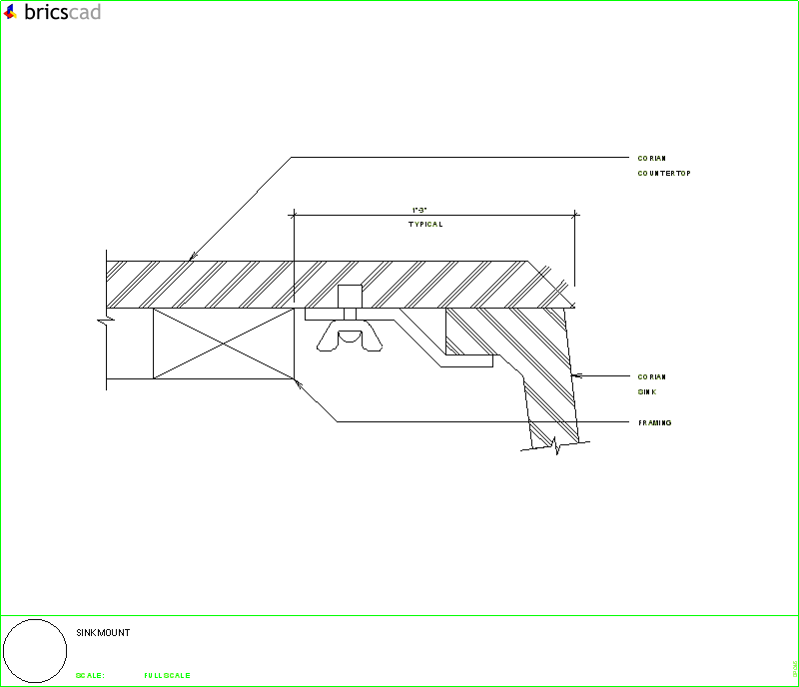Select the CORIAN COUNTERTOP label
The width and height of the screenshot is (799, 687).
(x=663, y=166)
